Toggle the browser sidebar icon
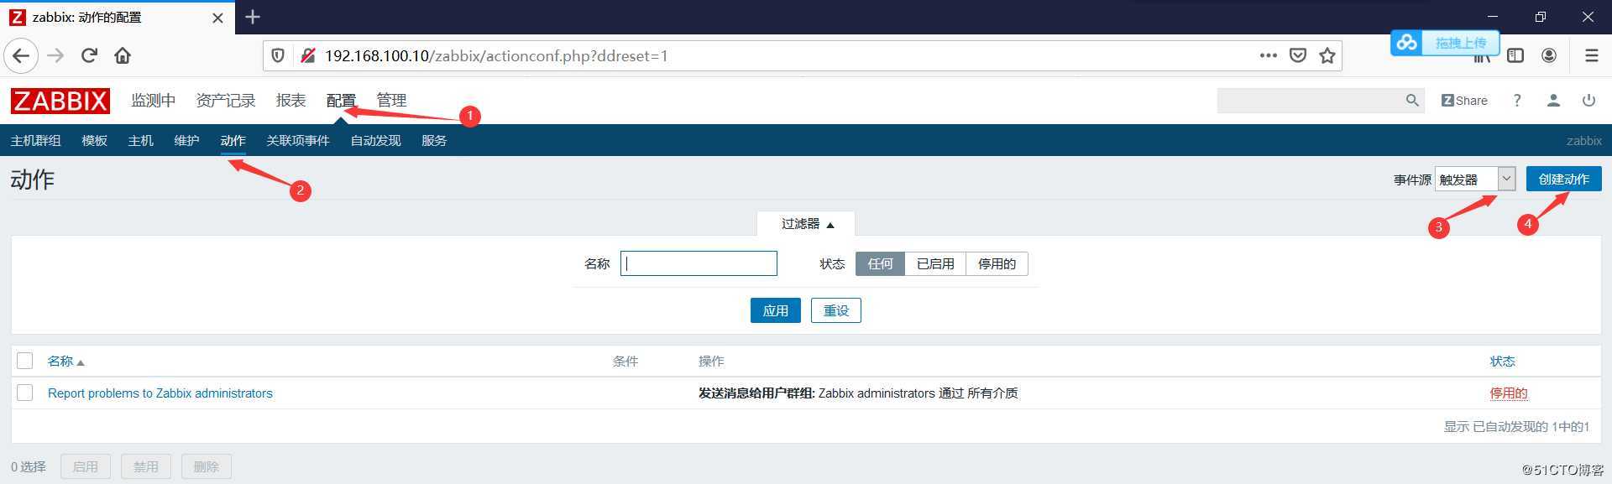The height and width of the screenshot is (484, 1612). pos(1515,55)
